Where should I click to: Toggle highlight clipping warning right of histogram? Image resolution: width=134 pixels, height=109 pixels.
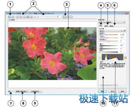click(125, 57)
